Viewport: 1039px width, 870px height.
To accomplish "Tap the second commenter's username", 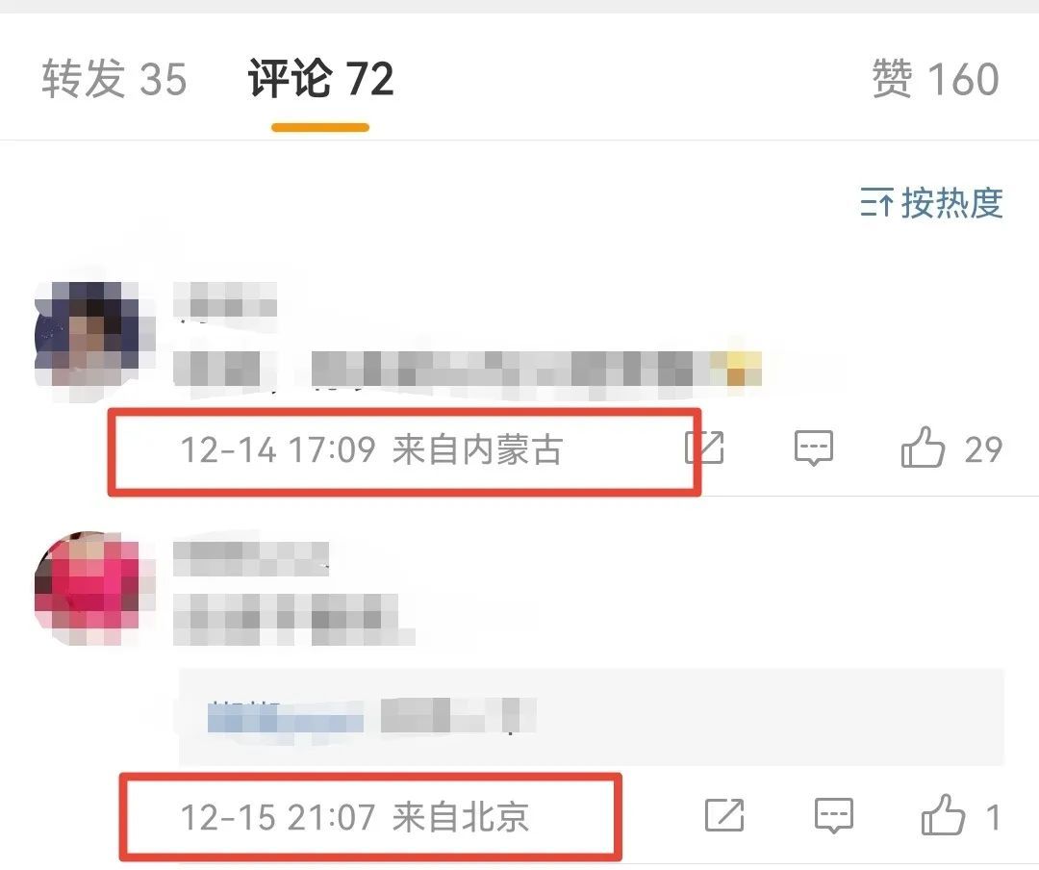I will pos(251,558).
